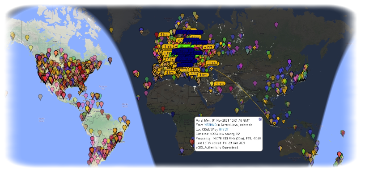The image size is (365, 172).
Task: Open the YB2HND callsign link
Action: coord(210,125)
